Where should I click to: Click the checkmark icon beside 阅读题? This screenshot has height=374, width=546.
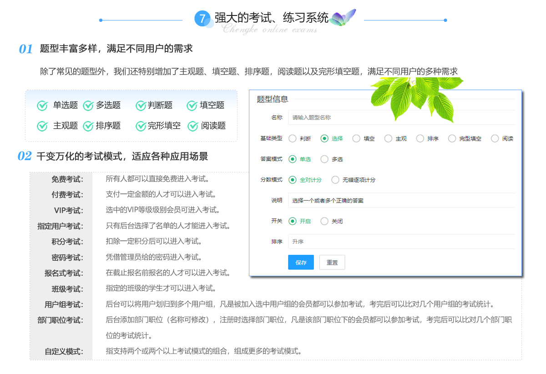(x=193, y=126)
